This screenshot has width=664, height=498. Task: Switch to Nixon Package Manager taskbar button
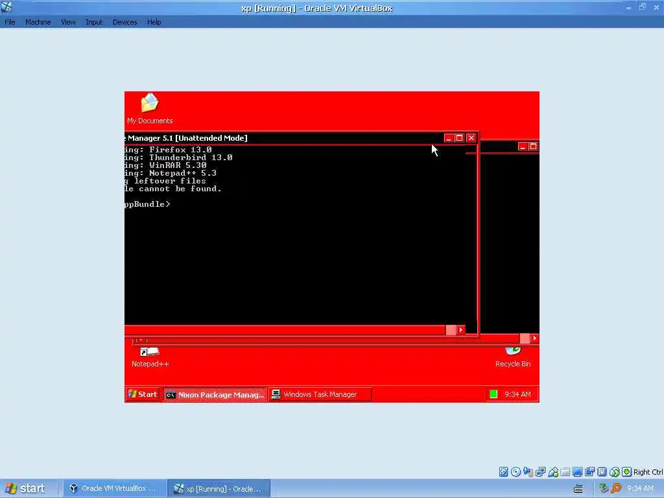215,395
